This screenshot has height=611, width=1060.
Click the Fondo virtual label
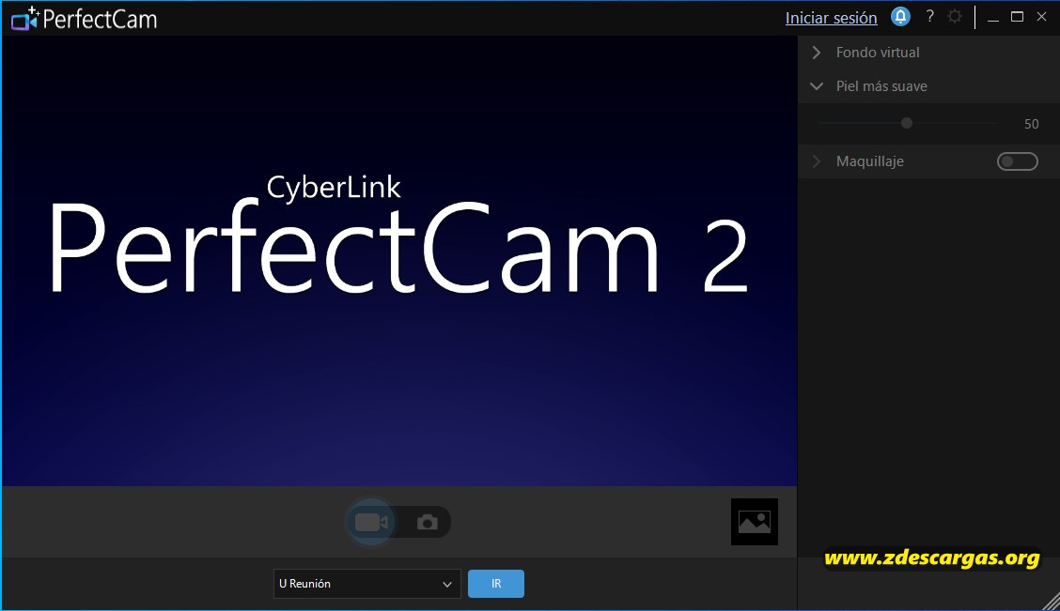[878, 53]
